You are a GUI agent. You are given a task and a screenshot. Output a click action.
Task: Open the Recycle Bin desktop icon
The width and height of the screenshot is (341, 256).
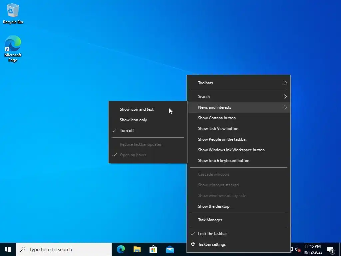click(13, 13)
